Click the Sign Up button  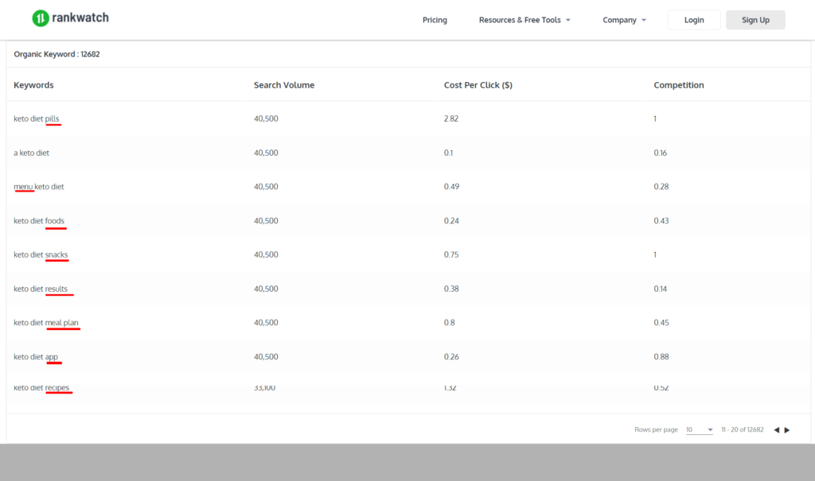point(755,20)
